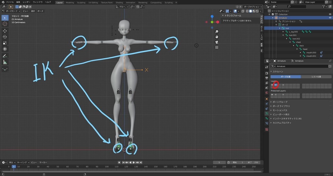Open the Scene properties tab icon

(267, 88)
